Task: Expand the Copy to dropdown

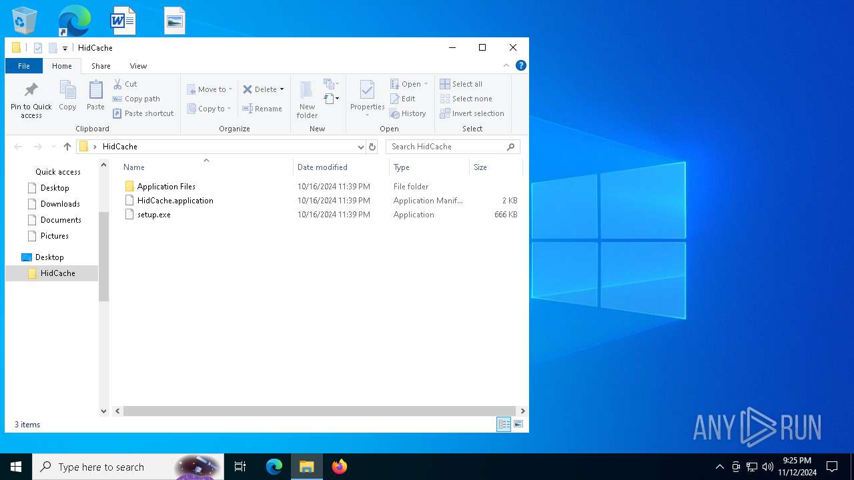Action: pos(229,109)
